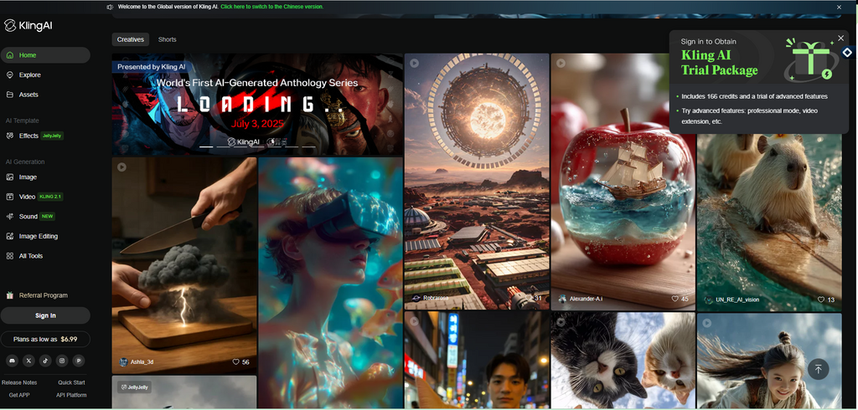The height and width of the screenshot is (410, 858).
Task: Open the Discord social icon
Action: [x=12, y=361]
